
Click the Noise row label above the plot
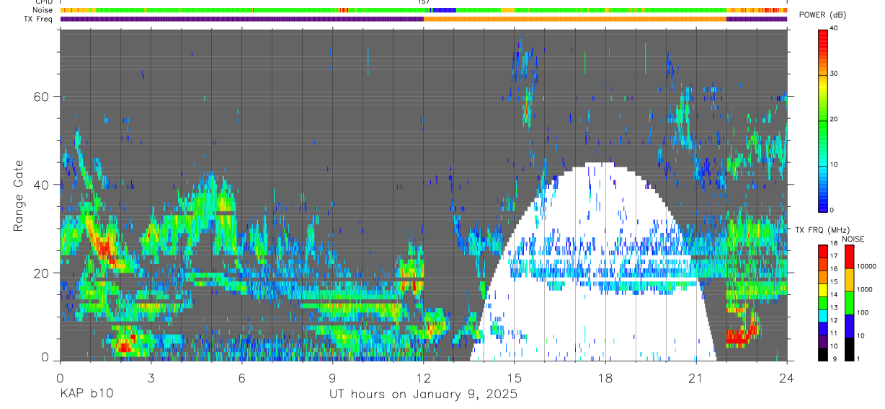click(x=43, y=10)
